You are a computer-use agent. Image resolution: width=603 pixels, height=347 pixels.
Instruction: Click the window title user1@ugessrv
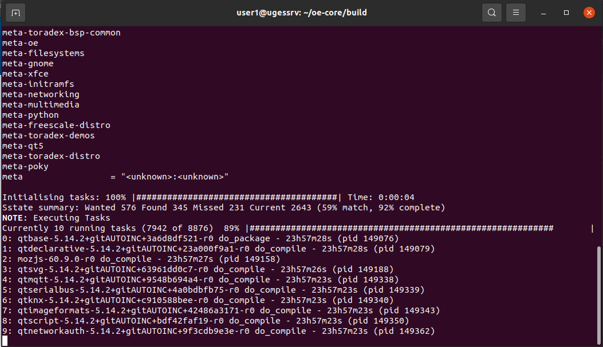point(301,13)
